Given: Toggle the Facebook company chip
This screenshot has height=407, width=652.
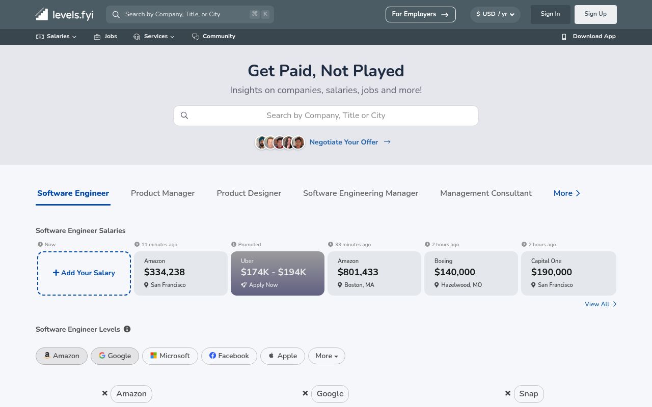Looking at the screenshot, I should [x=229, y=356].
